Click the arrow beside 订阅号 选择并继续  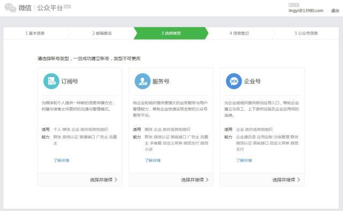116,179
